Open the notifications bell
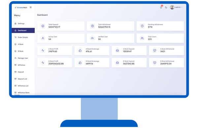This screenshot has width=198, height=128. (x=161, y=7)
